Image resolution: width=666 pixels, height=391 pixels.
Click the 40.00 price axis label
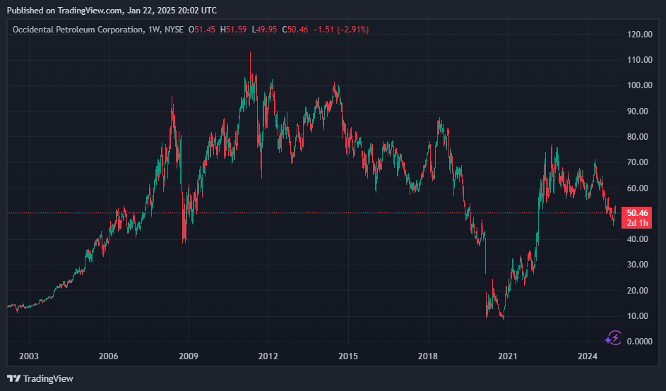(639, 239)
